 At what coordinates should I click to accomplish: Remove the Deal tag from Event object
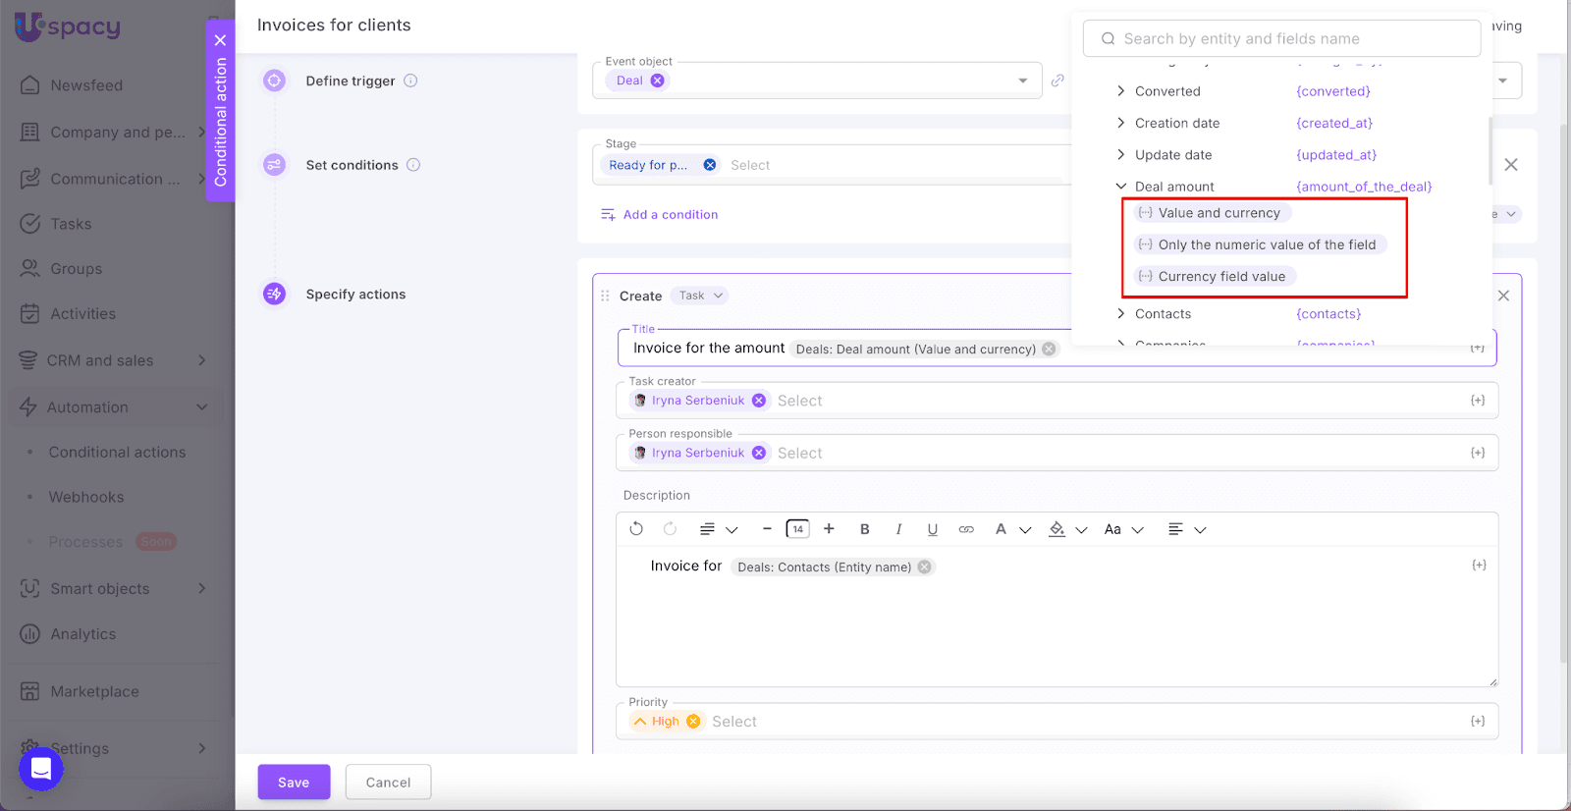[658, 81]
